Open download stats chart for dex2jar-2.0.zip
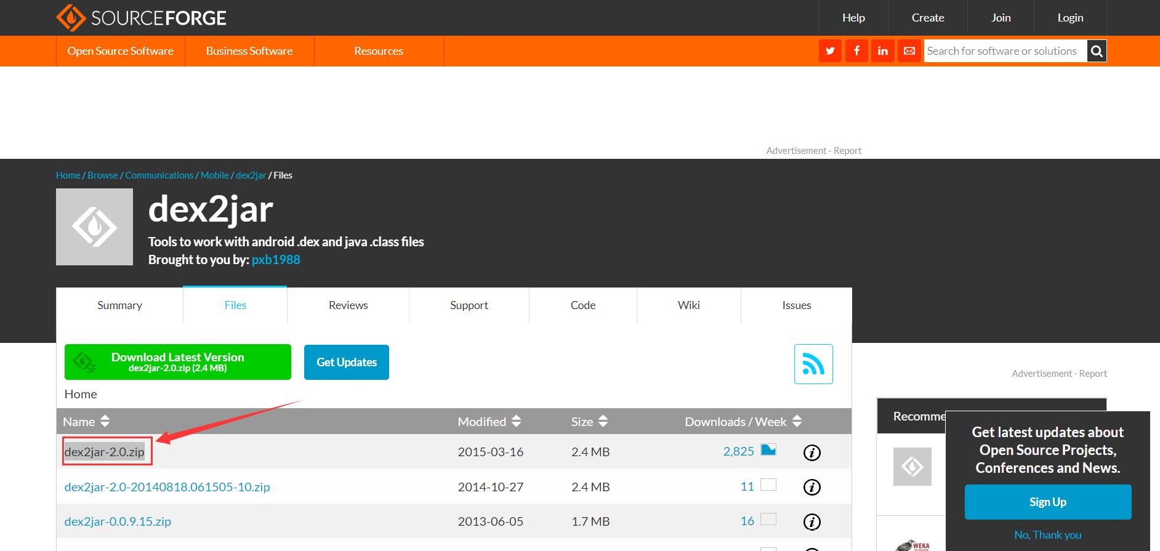 pyautogui.click(x=768, y=449)
